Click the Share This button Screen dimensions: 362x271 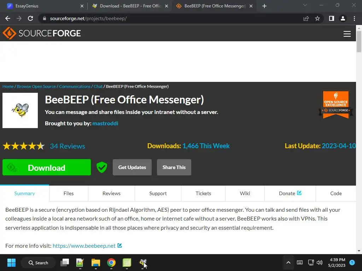174,167
